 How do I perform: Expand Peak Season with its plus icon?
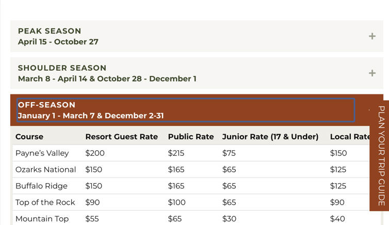(372, 36)
